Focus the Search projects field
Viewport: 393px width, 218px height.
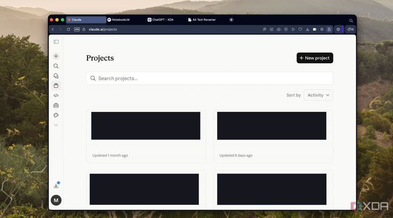[210, 78]
